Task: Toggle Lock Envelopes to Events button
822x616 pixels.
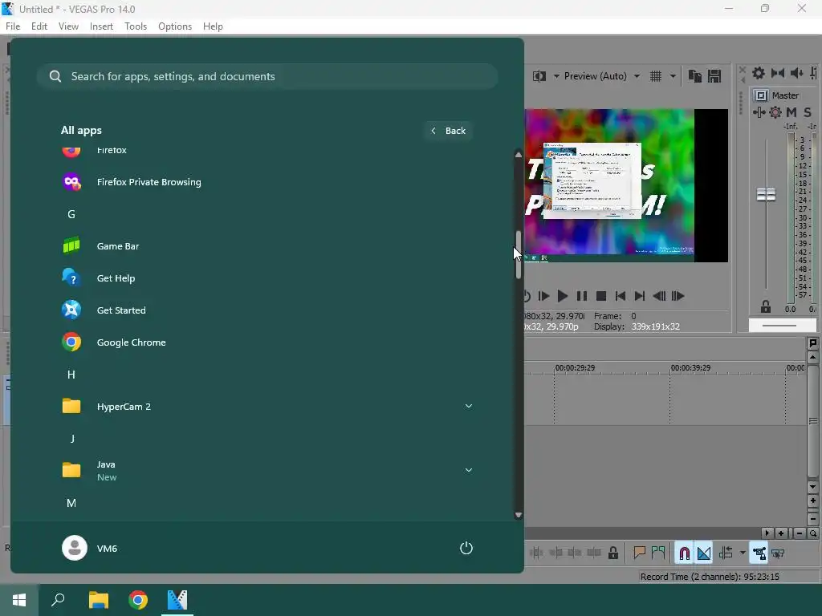Action: click(x=759, y=553)
